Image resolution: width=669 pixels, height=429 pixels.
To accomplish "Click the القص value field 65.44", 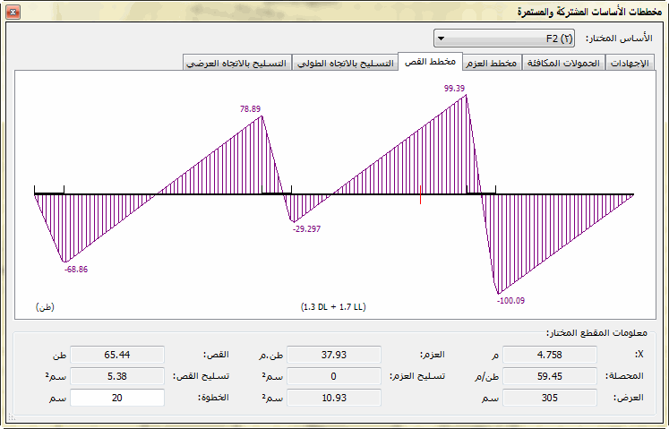I will point(117,355).
